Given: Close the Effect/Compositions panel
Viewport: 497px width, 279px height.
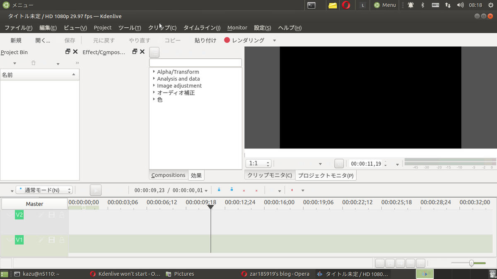Looking at the screenshot, I should (142, 52).
